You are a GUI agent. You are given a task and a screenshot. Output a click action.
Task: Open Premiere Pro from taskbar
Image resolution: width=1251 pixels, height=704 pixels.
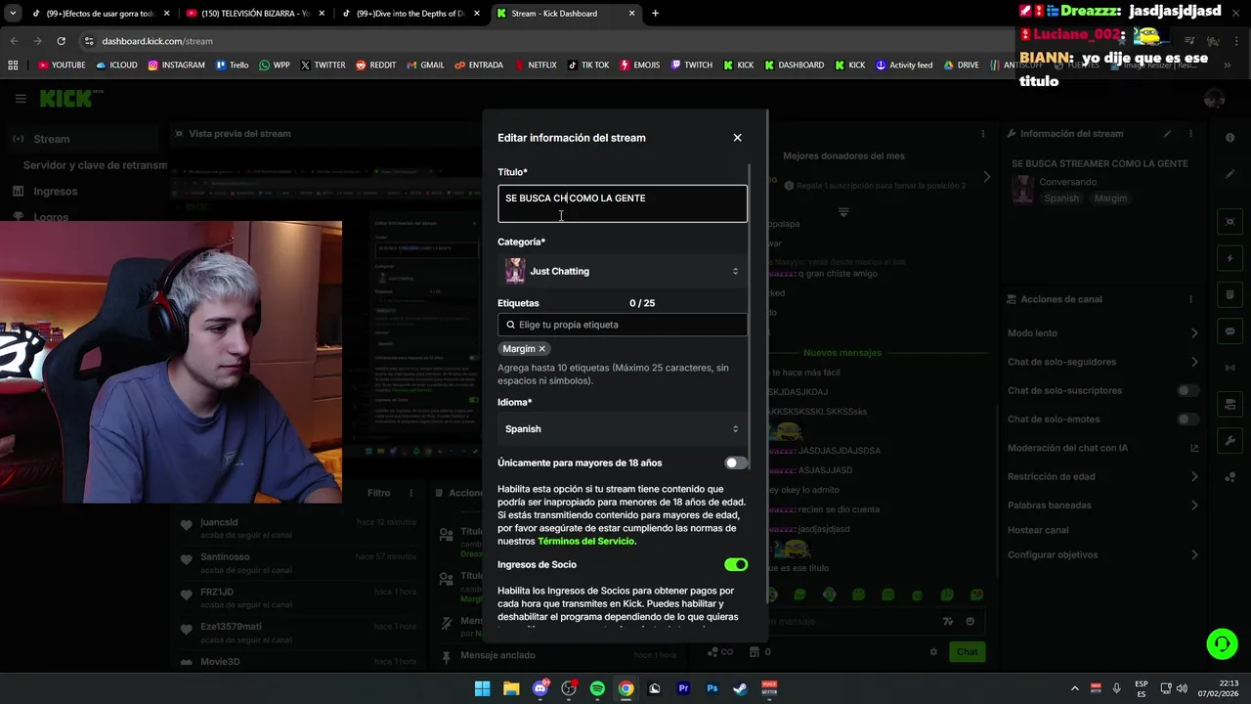pyautogui.click(x=683, y=688)
